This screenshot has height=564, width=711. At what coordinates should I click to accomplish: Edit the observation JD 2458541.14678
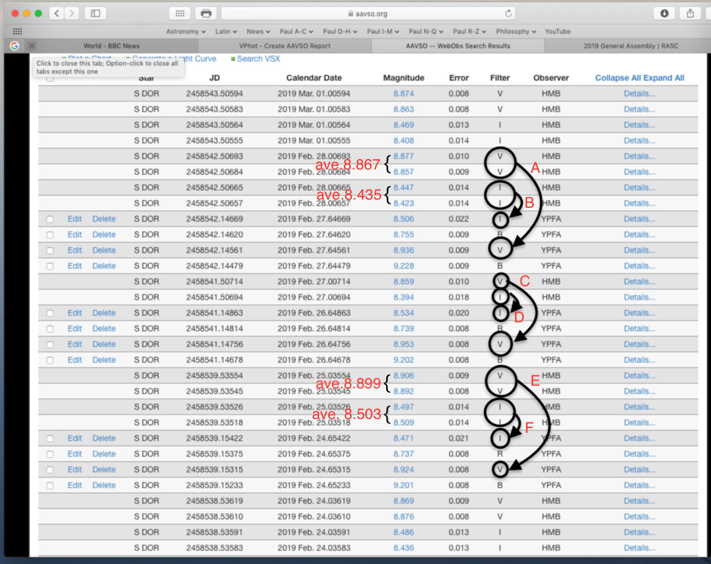point(75,360)
